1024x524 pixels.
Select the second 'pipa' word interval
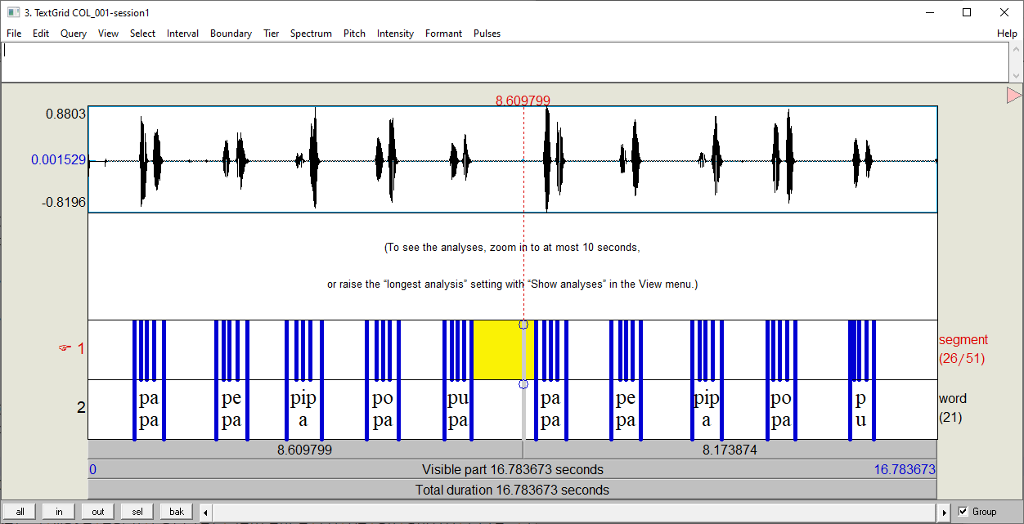pyautogui.click(x=707, y=410)
